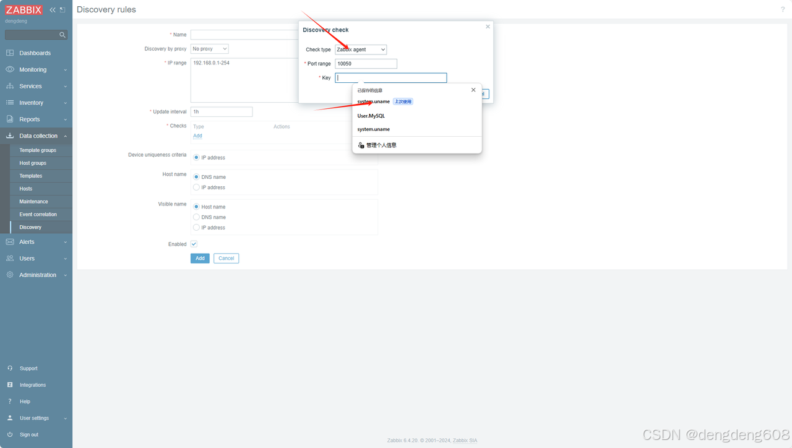Expand Services menu via its chevron

pyautogui.click(x=66, y=87)
